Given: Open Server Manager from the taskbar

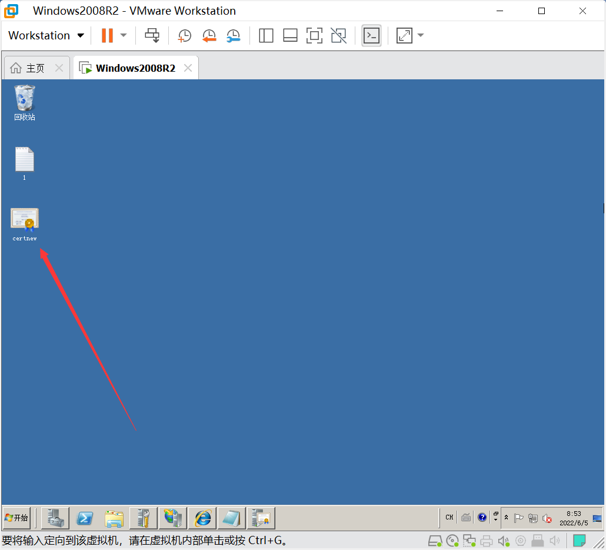Looking at the screenshot, I should [56, 518].
